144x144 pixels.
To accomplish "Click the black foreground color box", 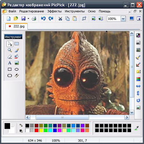I will [x=7, y=126].
